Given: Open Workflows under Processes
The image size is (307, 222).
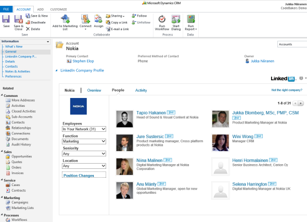Looking at the screenshot, I should point(17,219).
